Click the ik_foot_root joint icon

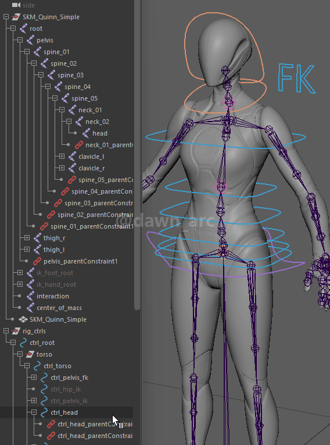(30, 273)
